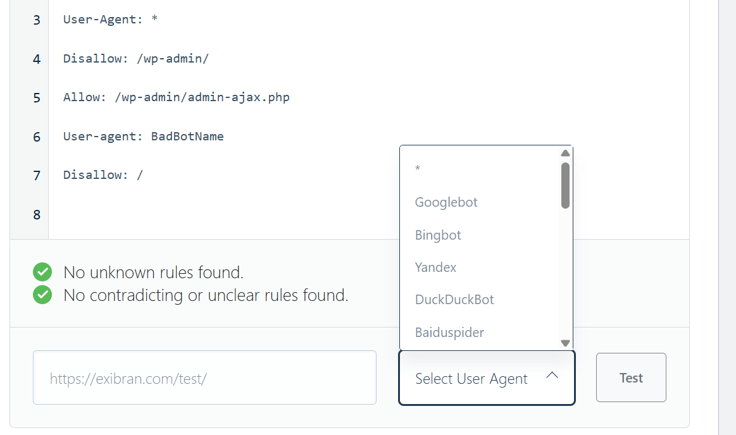This screenshot has width=736, height=435.
Task: Click the dropdown list scroll up arrow
Action: [566, 153]
